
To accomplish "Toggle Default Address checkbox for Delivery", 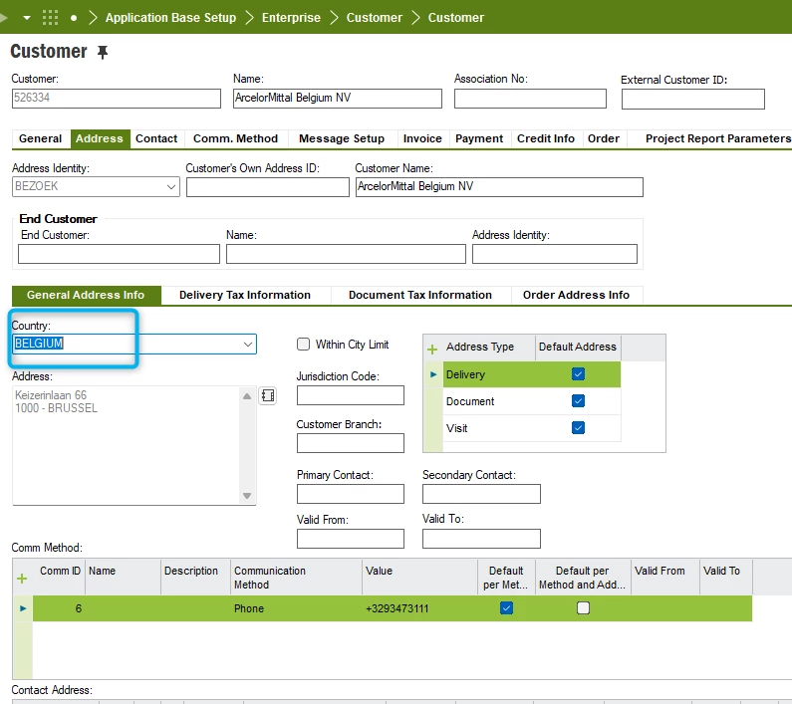I will 579,374.
